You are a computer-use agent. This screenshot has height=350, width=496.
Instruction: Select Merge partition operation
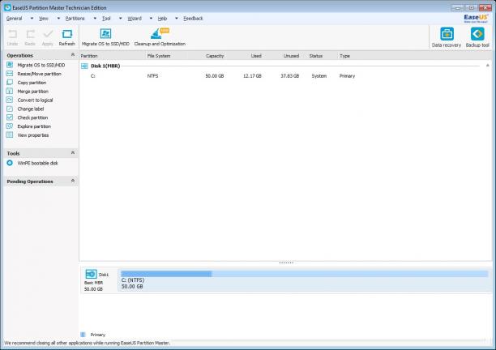(33, 91)
